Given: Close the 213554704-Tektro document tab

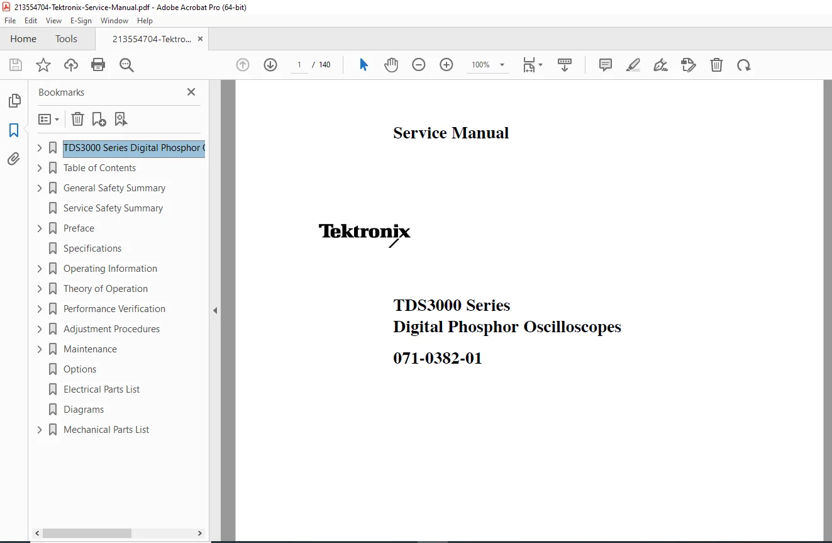Looking at the screenshot, I should 200,39.
